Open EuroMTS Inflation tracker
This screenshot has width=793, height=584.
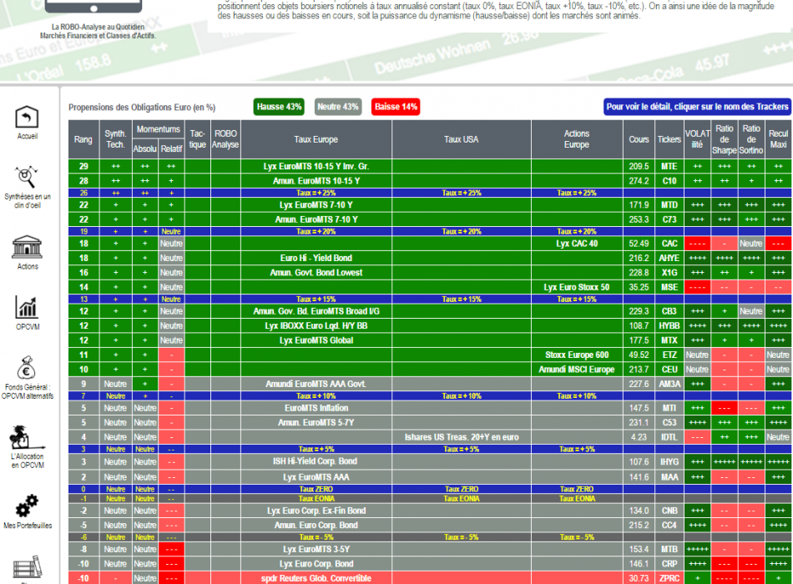[x=316, y=408]
